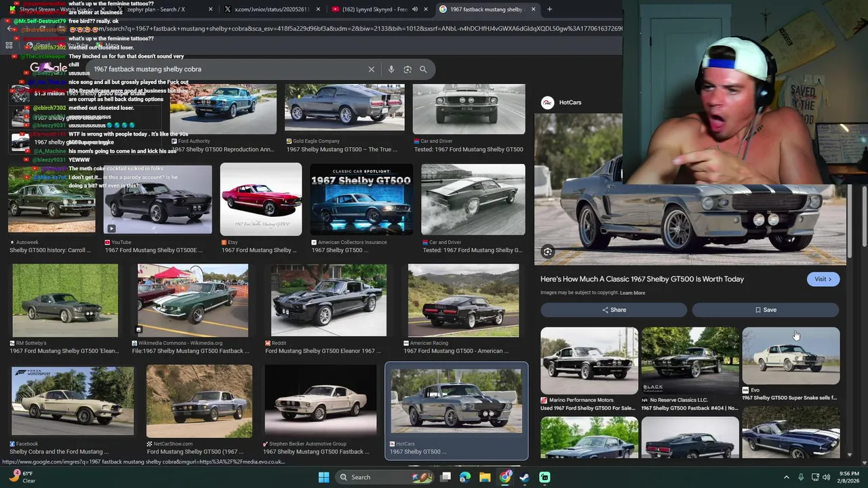Open browser apps grid shortcut
This screenshot has height=488, width=868.
coord(9,45)
